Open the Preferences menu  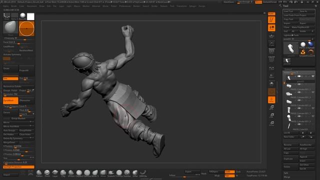point(125,6)
